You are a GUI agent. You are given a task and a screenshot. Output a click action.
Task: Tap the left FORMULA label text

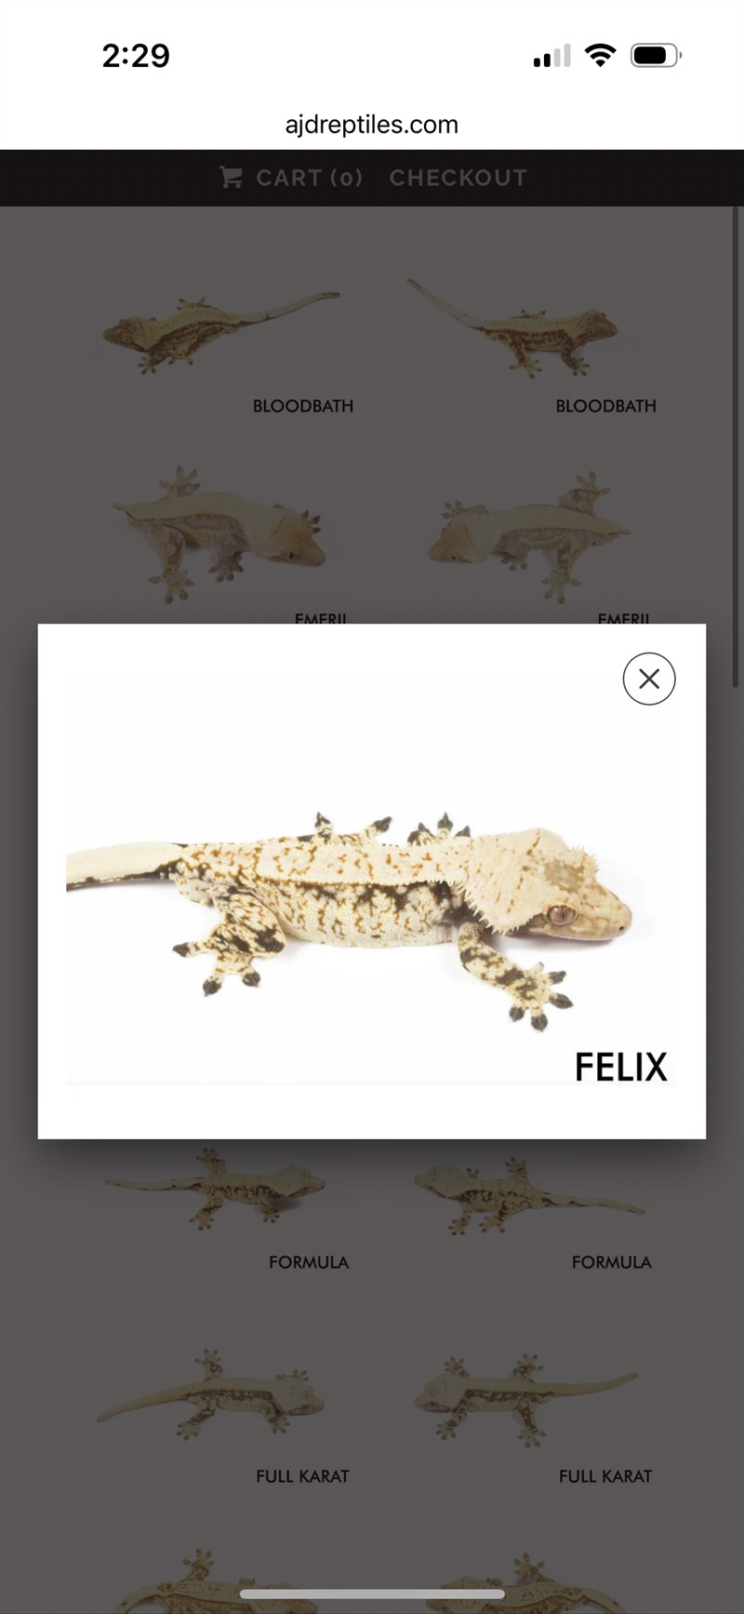click(x=309, y=1262)
